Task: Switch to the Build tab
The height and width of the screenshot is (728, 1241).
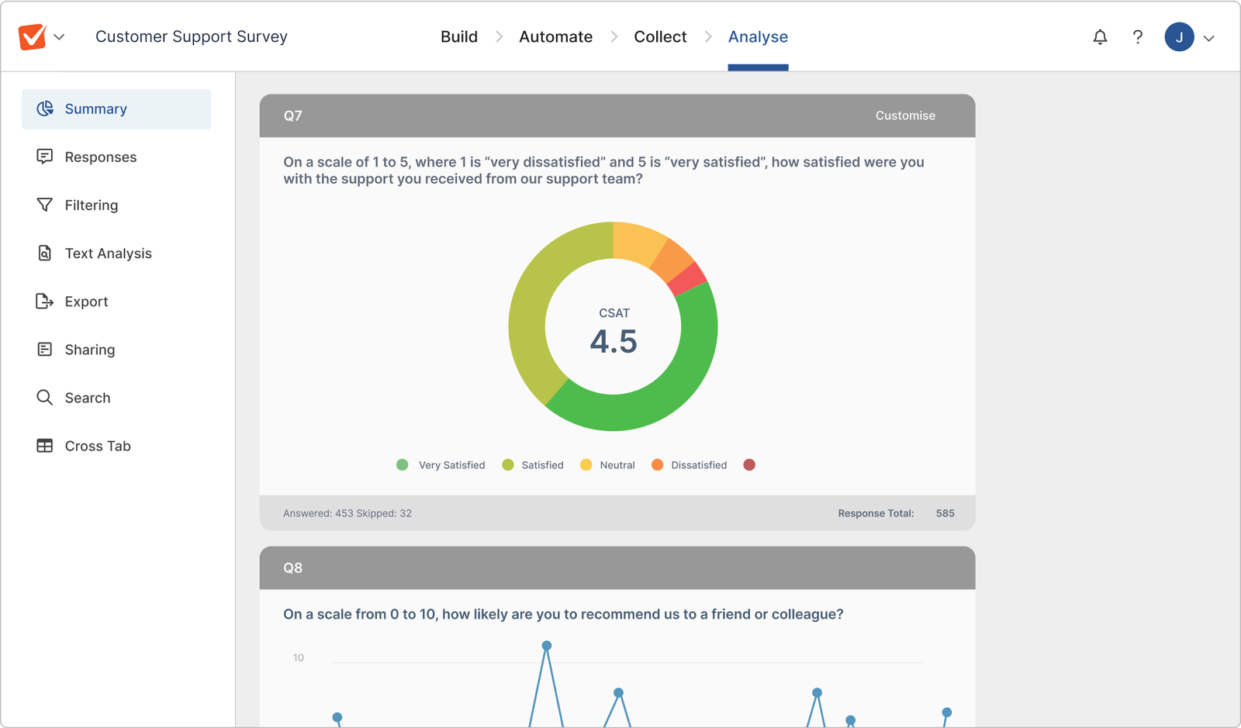Action: 459,36
